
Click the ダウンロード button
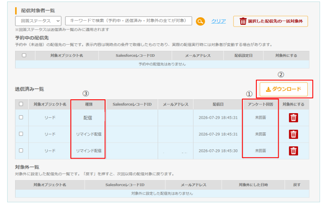pos(283,89)
